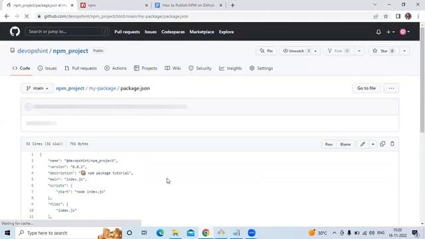Open the Mail app from taskbar
Viewport: 425px width, 239px height.
click(x=191, y=233)
